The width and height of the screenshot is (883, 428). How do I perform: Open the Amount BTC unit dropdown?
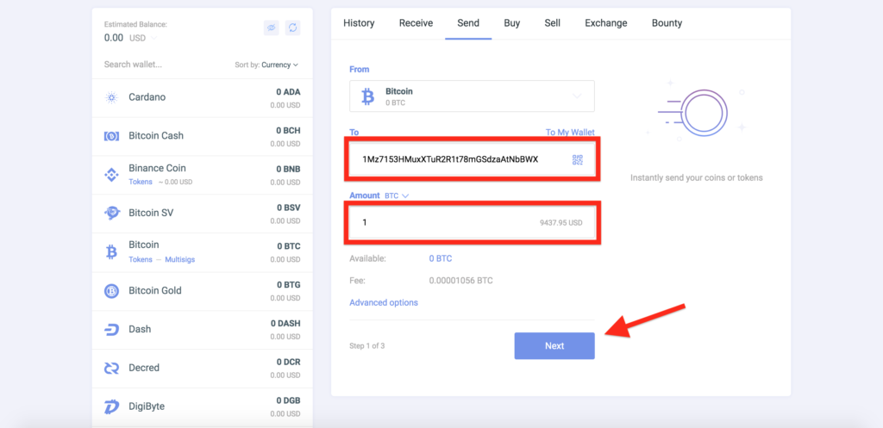pos(397,195)
